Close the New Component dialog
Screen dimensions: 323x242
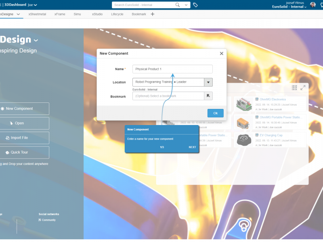point(221,53)
